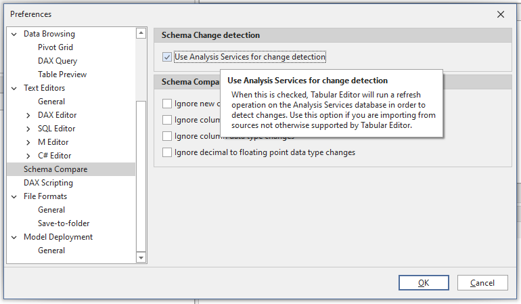Uncheck Use Analysis Services for change detection

pos(167,57)
